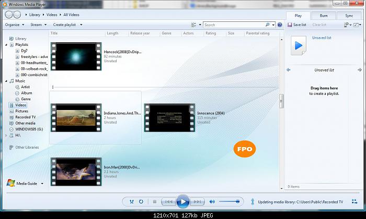This screenshot has height=219, width=366.
Task: Click the Clear list button
Action: [x=319, y=25]
